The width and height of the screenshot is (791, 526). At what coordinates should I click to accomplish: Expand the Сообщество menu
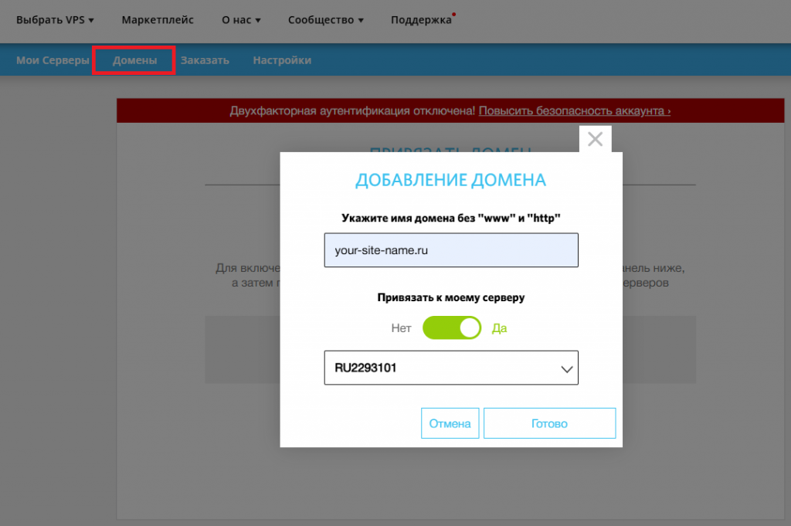325,20
